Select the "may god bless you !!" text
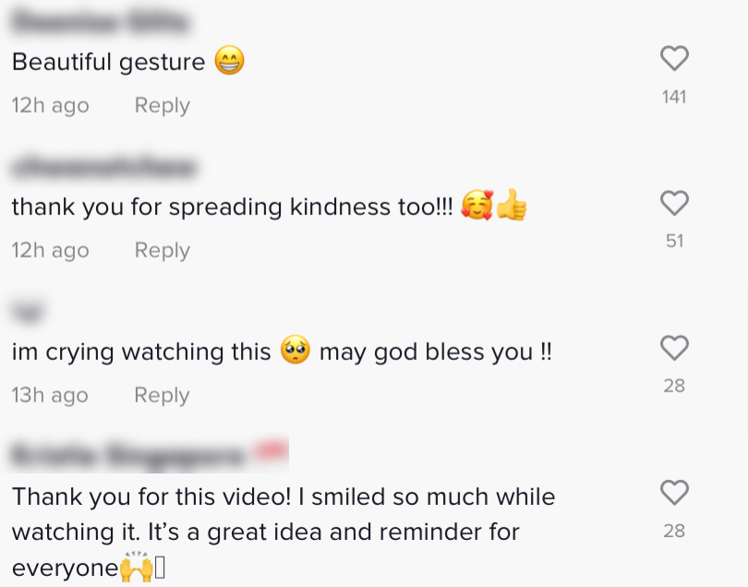The width and height of the screenshot is (748, 587). click(435, 352)
